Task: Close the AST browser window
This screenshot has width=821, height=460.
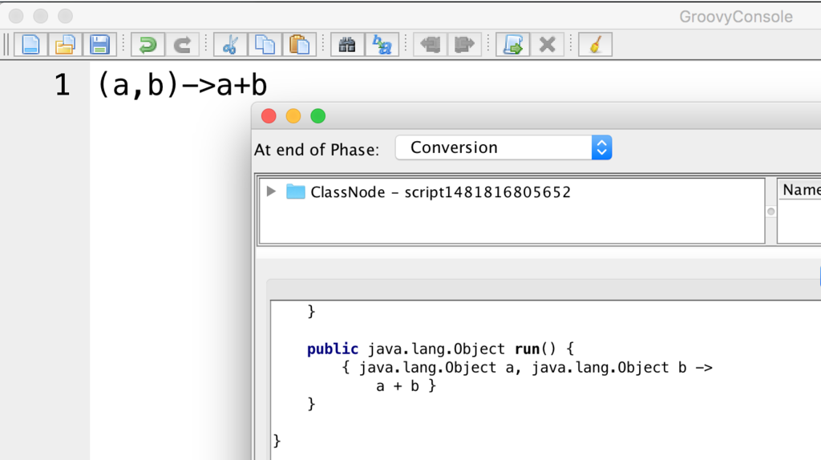Action: pos(269,116)
